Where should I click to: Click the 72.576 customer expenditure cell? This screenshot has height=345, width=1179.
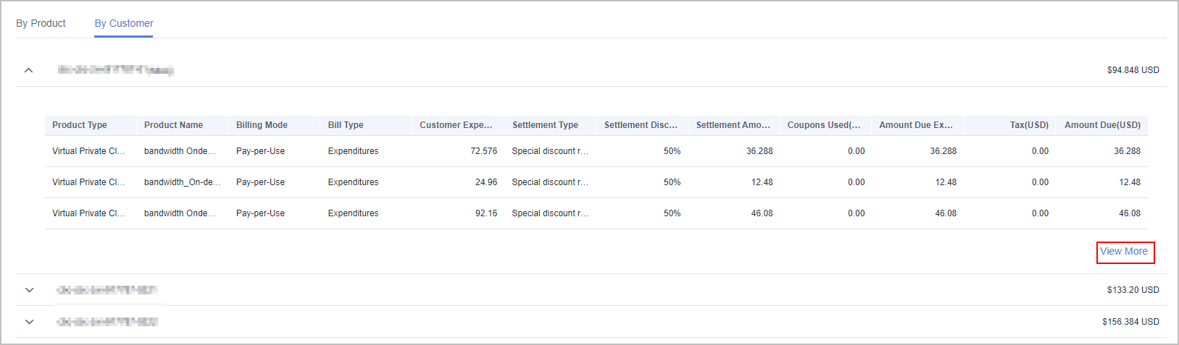483,151
